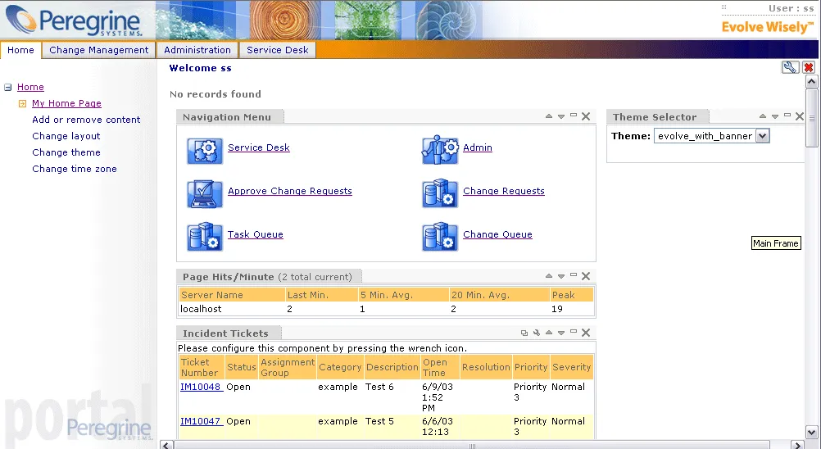Click the wrench customize icon at top right
The width and height of the screenshot is (821, 449).
pyautogui.click(x=790, y=67)
